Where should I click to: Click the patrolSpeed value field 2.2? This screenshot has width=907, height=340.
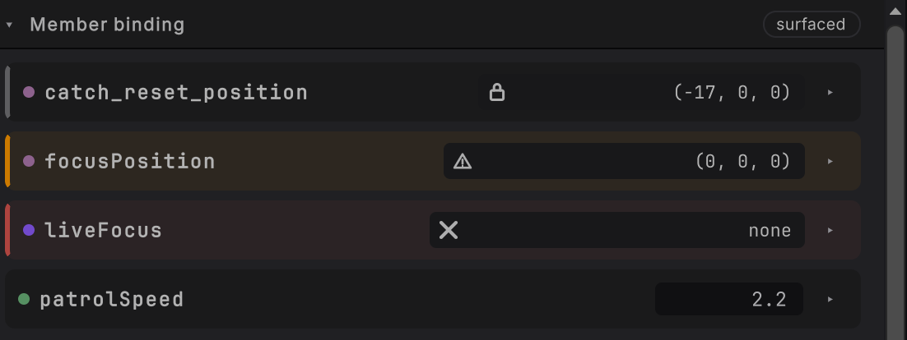click(x=729, y=299)
